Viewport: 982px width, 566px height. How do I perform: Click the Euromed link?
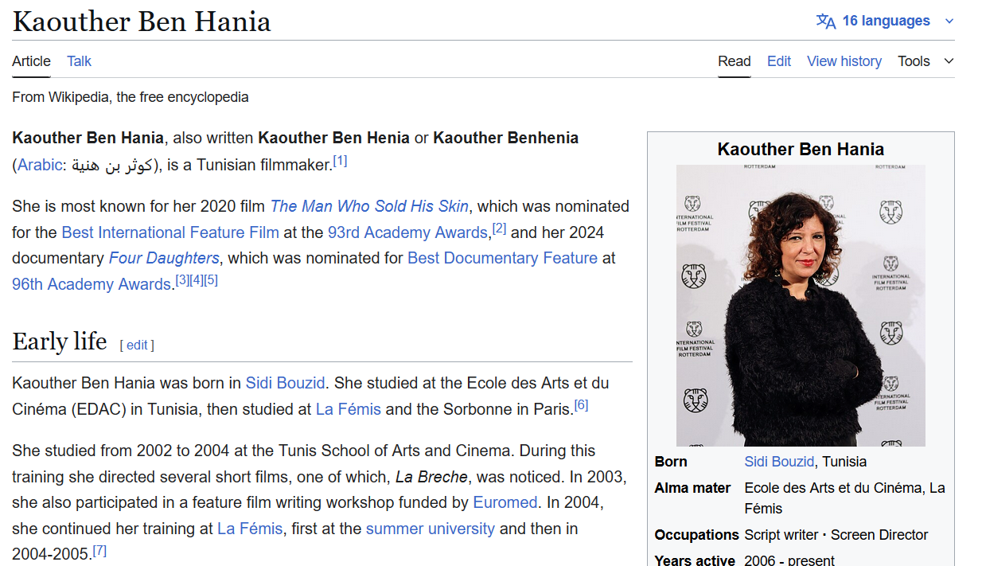point(505,502)
